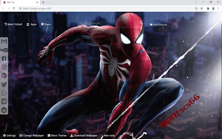Open Telegram icon in sidebar
This screenshot has height=139, width=222.
click(4, 101)
